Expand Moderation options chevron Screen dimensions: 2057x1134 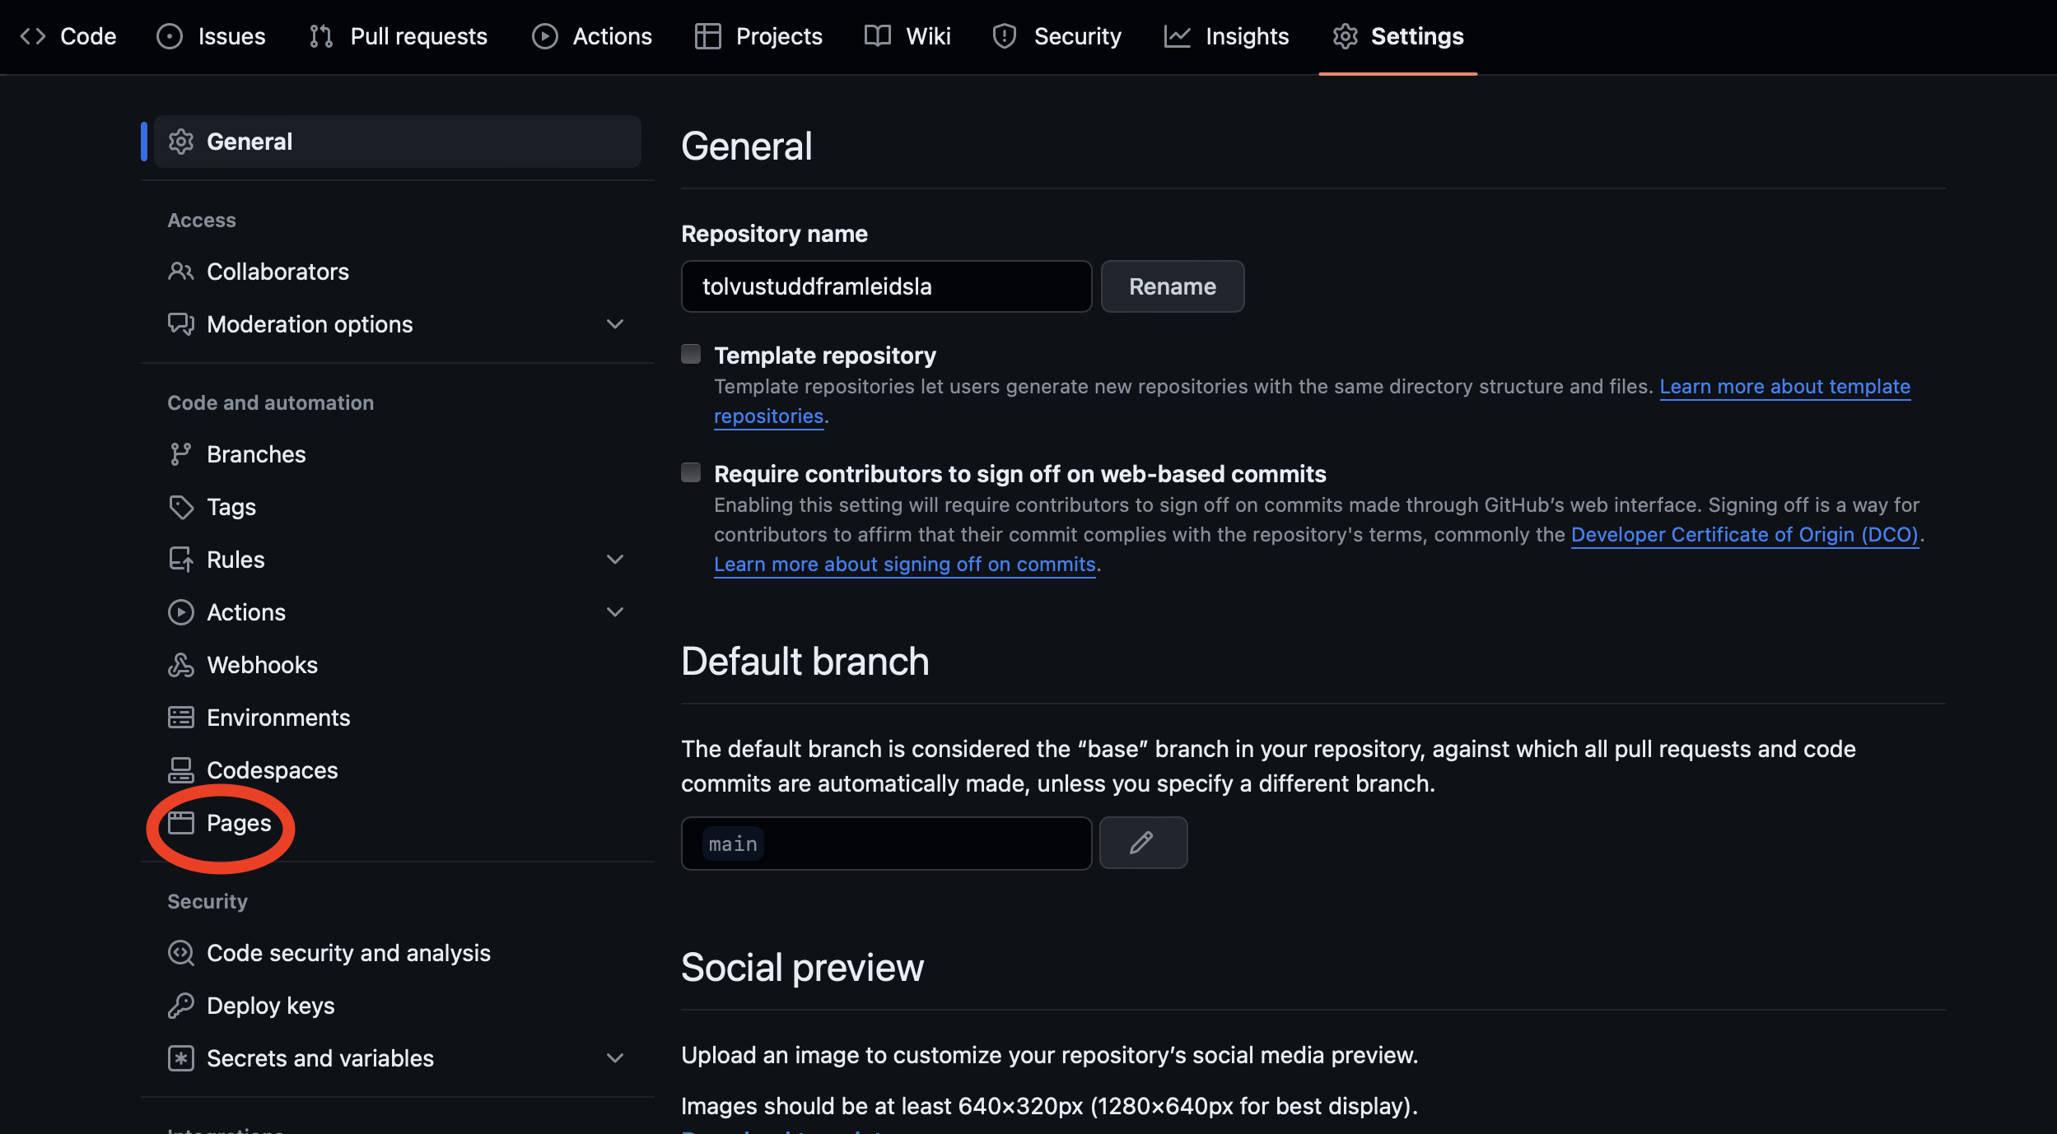coord(615,324)
